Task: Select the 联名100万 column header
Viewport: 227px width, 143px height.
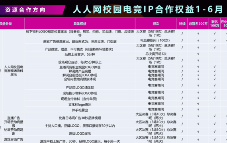Action: pos(215,23)
